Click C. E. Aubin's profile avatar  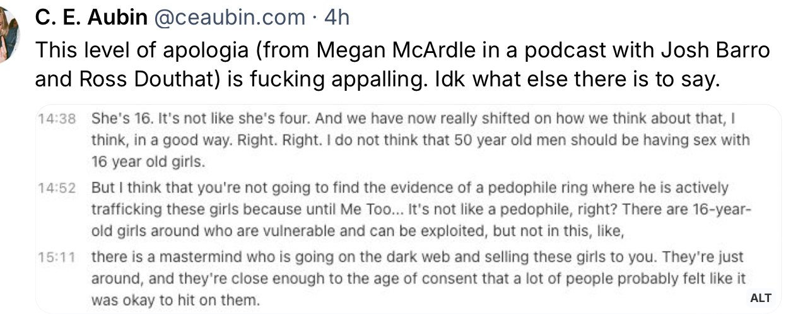[8, 35]
